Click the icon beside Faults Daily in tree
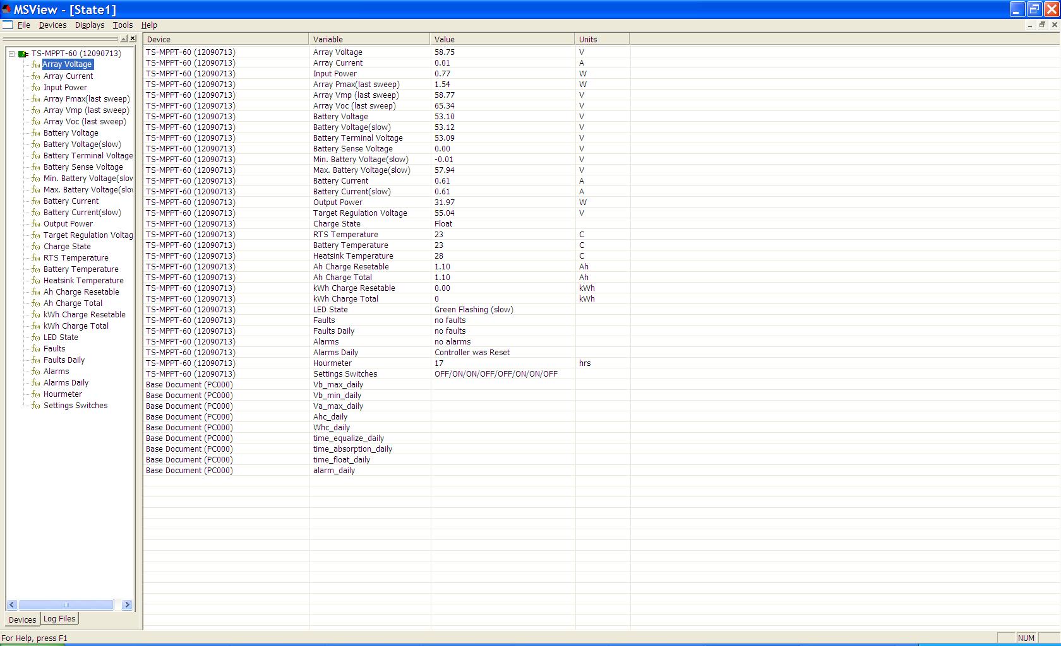This screenshot has height=646, width=1061. tap(36, 360)
